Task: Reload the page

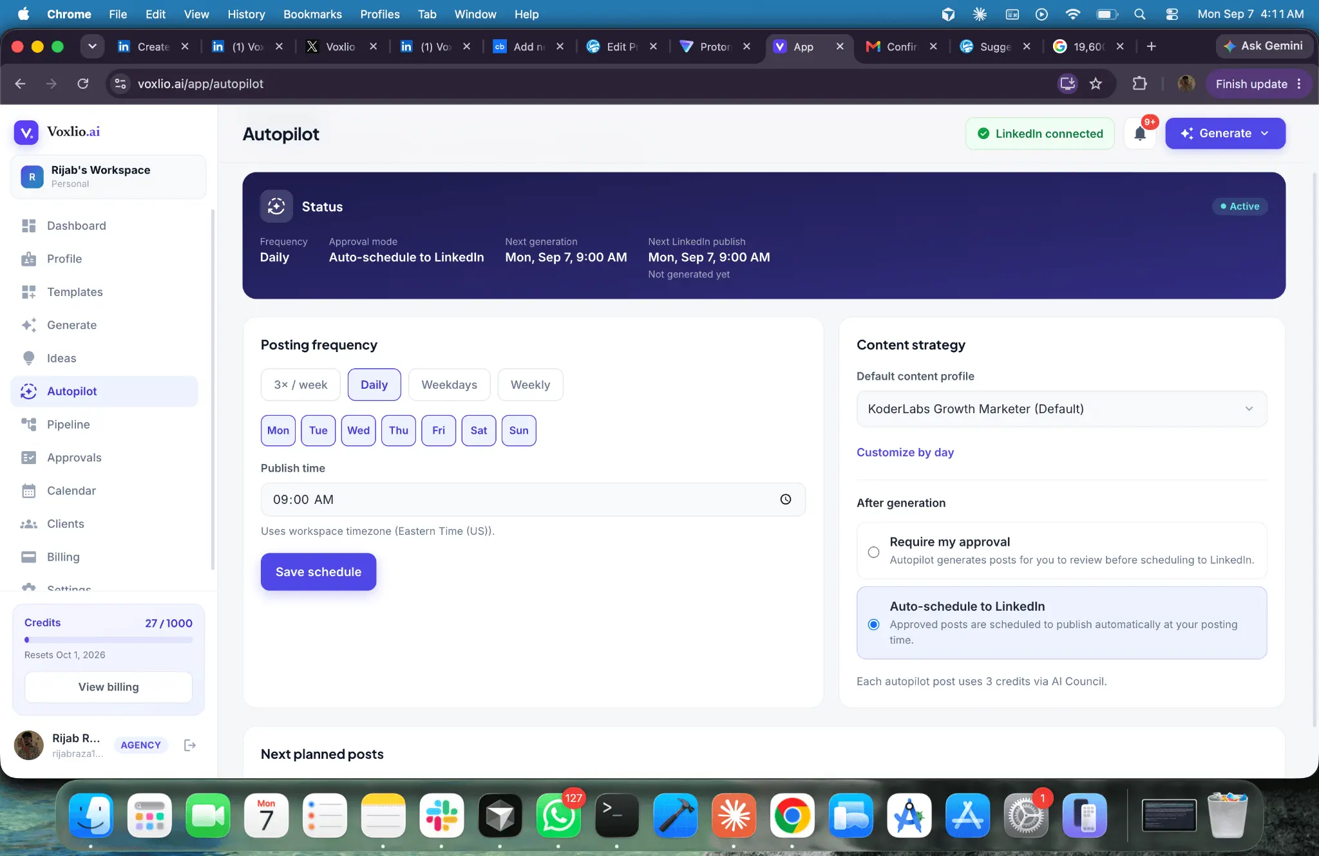Action: point(83,84)
